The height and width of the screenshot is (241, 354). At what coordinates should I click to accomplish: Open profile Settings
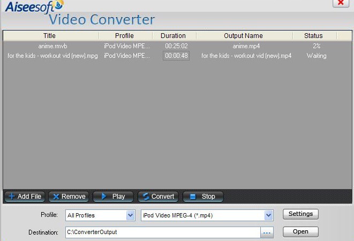click(x=300, y=214)
